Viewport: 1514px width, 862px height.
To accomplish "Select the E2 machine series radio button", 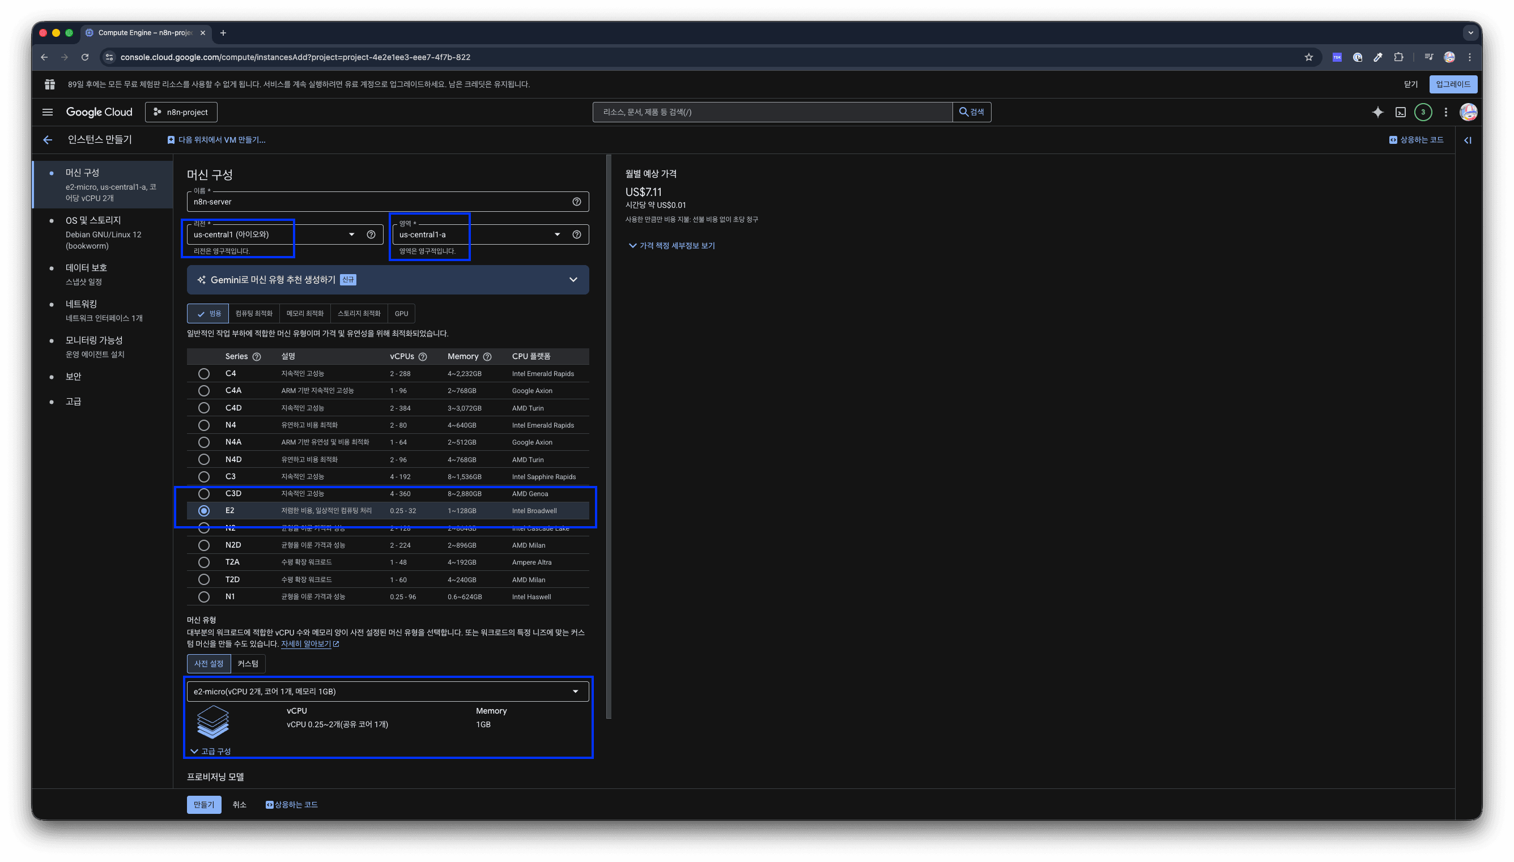I will click(x=203, y=510).
